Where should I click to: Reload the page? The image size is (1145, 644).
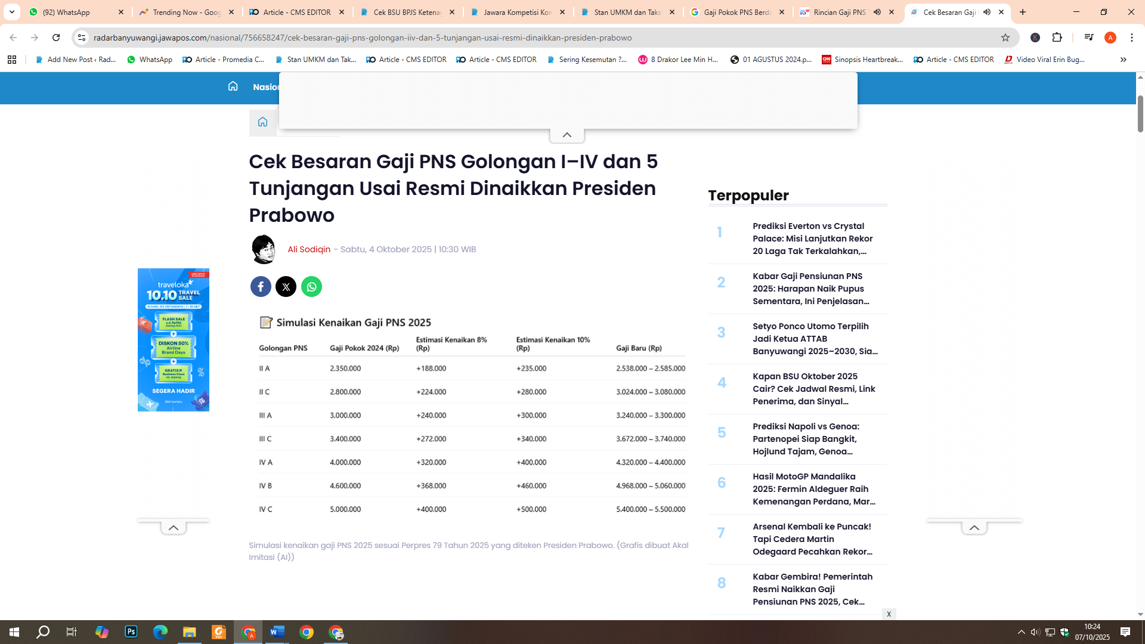pyautogui.click(x=56, y=38)
